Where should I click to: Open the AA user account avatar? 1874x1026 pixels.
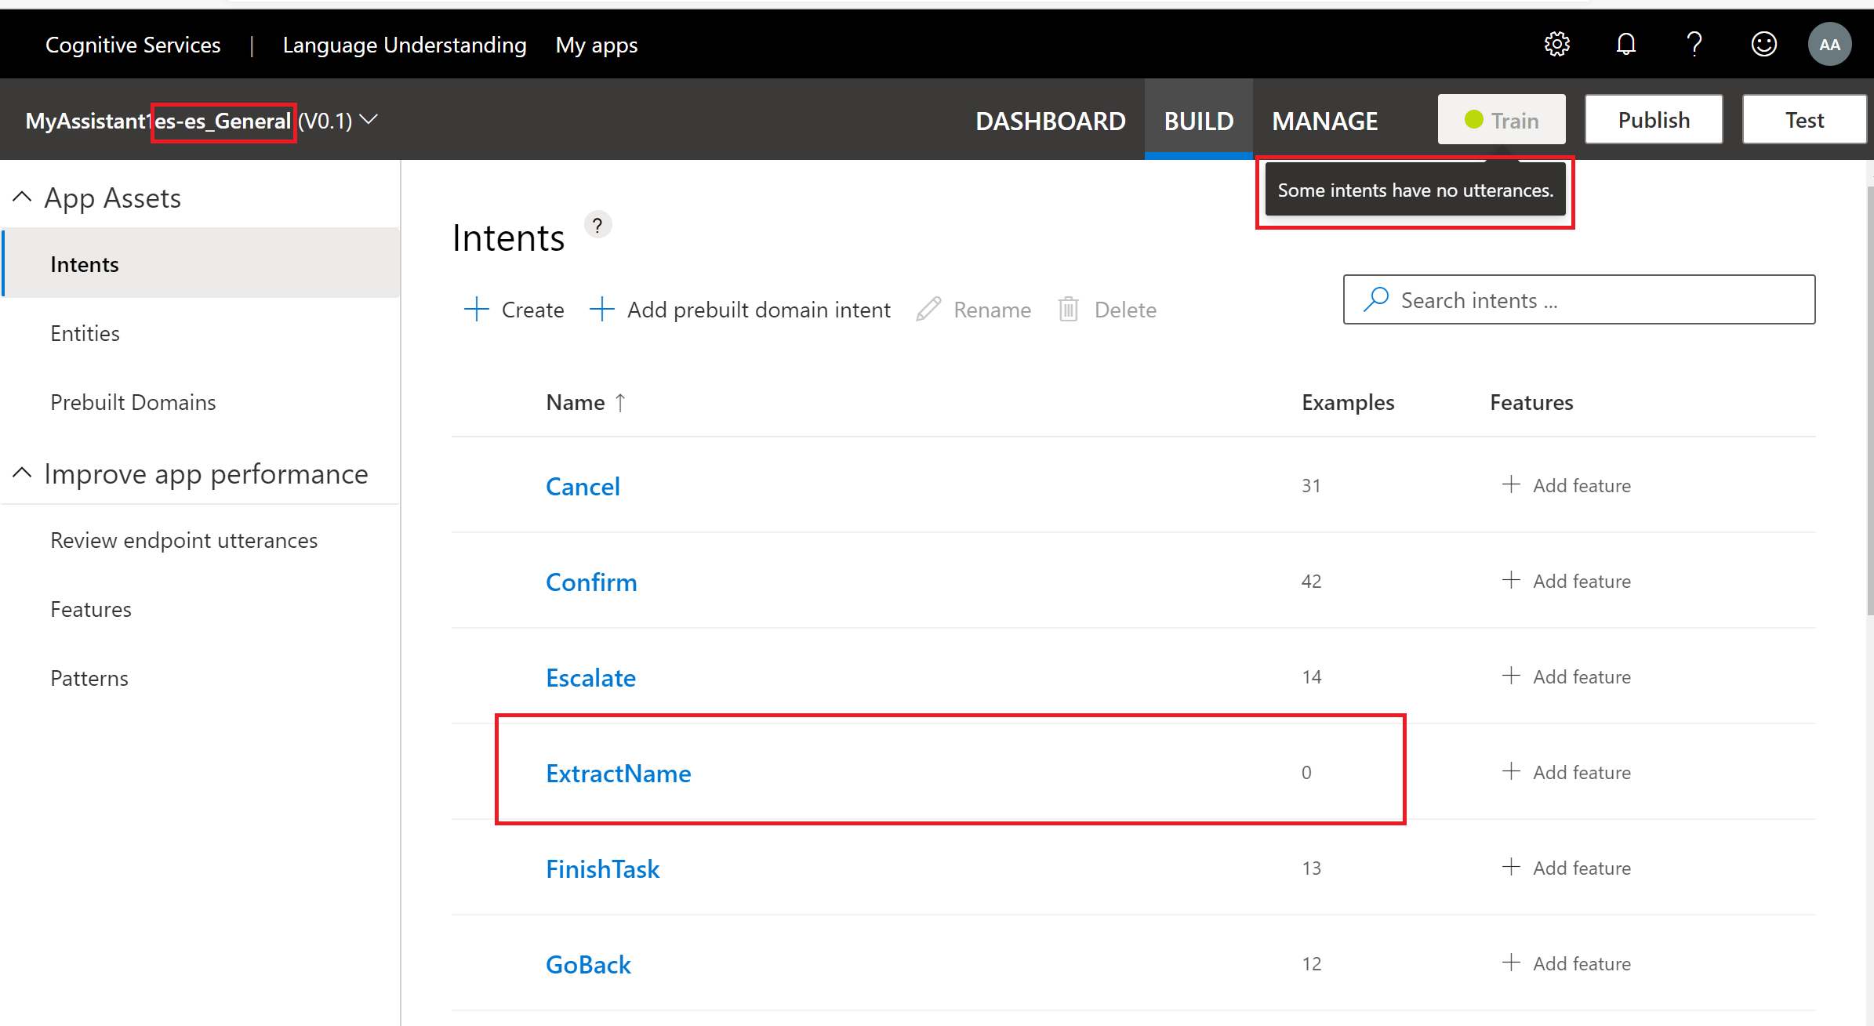tap(1829, 45)
